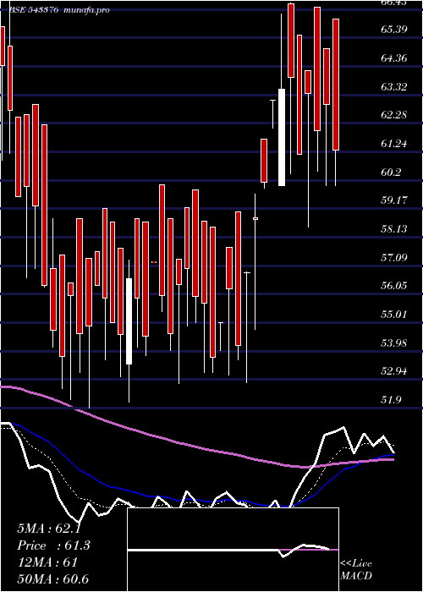This screenshot has height=592, width=423.
Task: Click the 52.94 price label
Action: click(x=394, y=371)
